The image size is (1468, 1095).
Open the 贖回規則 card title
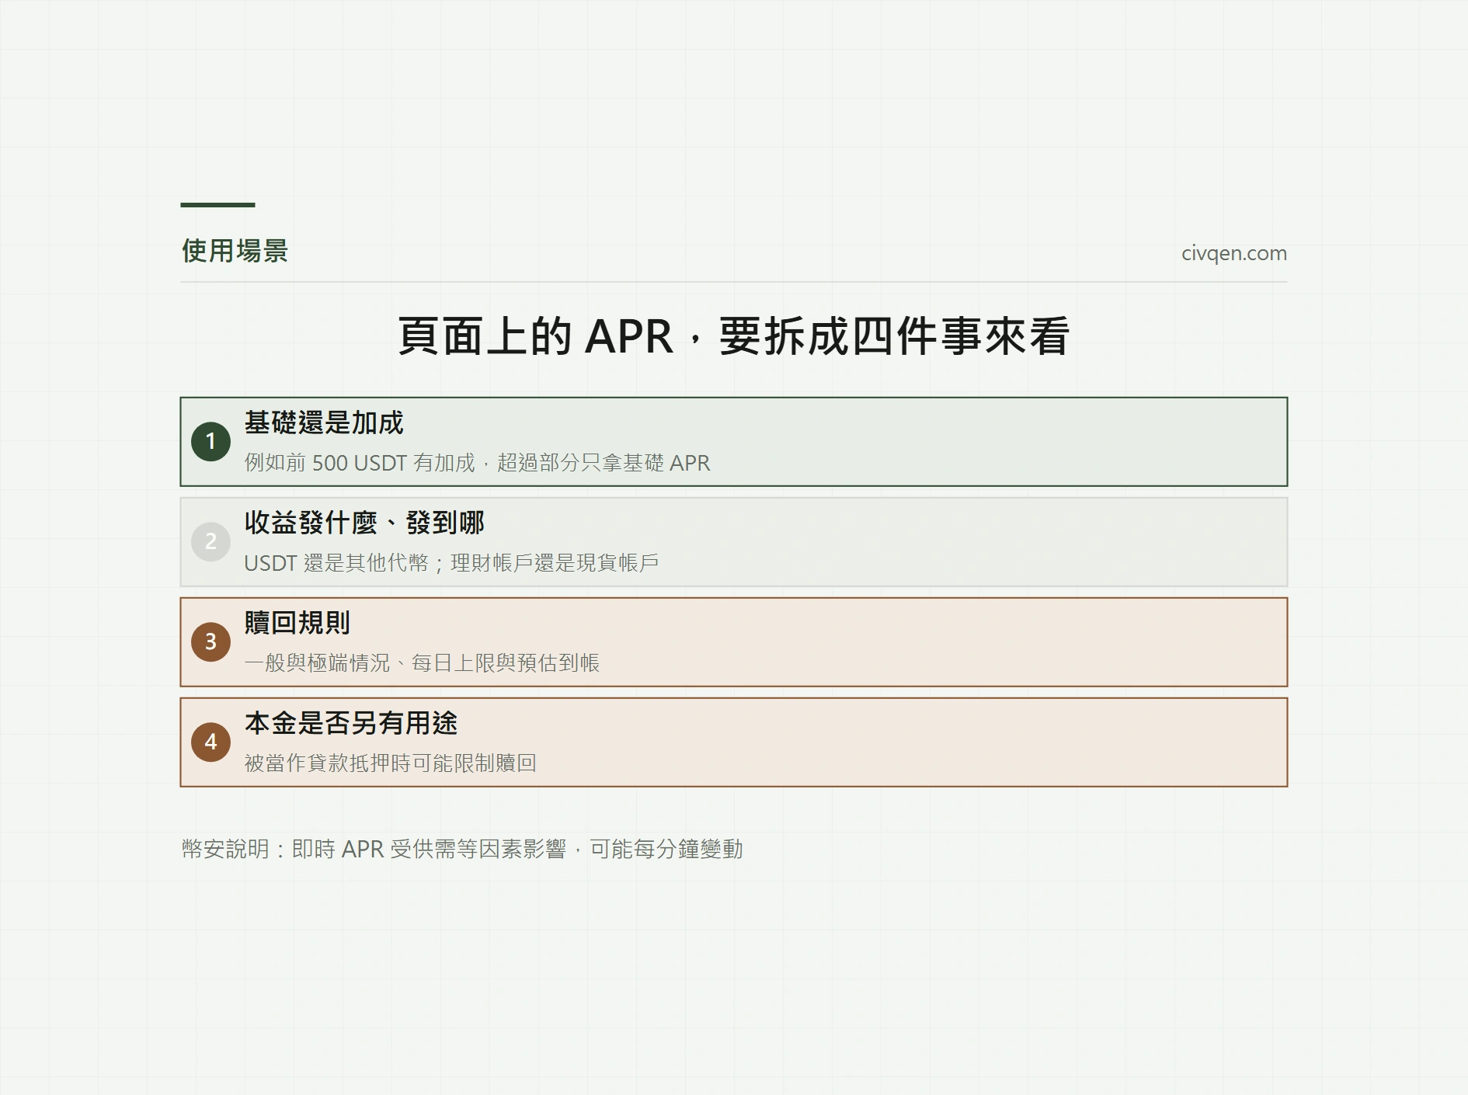pyautogui.click(x=297, y=624)
